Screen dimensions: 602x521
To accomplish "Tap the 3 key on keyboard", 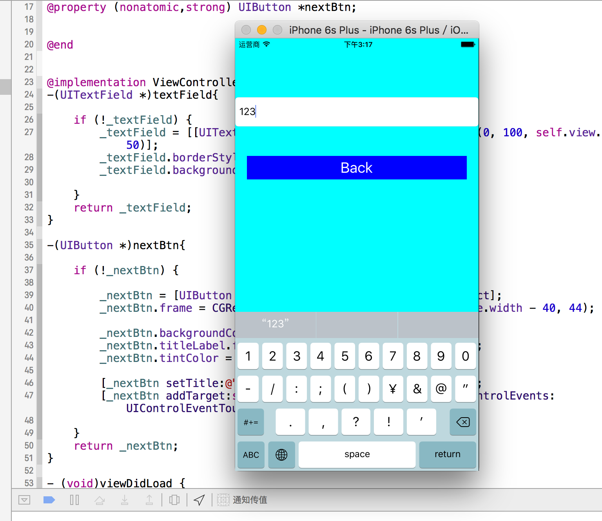I will (297, 356).
